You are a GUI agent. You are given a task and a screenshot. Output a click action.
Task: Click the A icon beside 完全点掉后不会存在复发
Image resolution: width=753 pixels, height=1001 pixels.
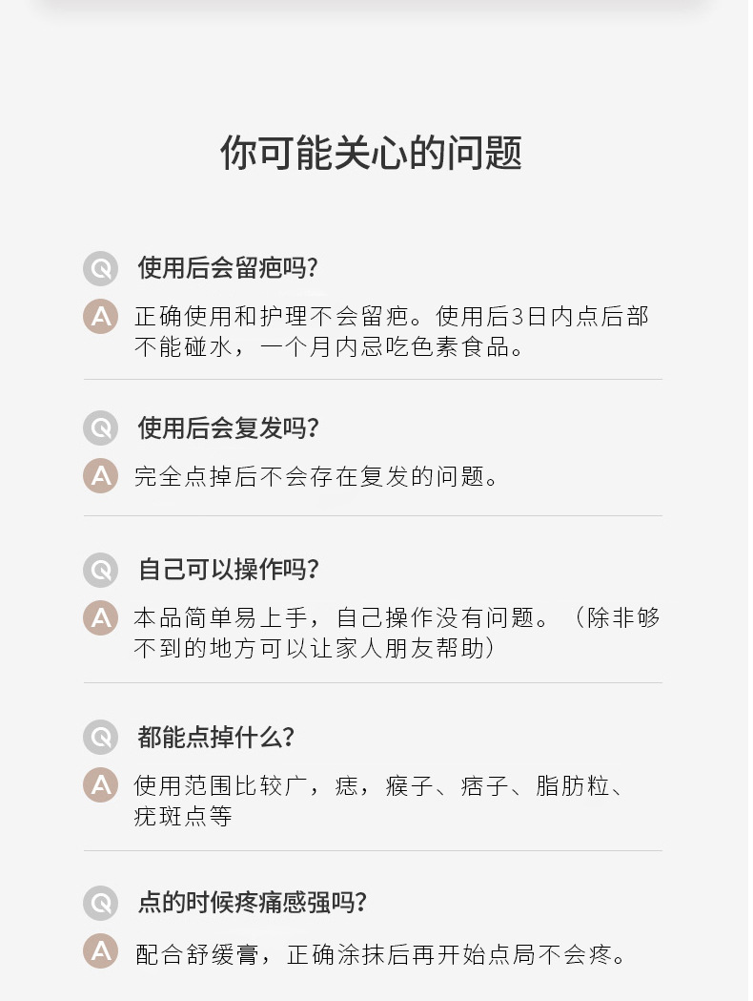[x=100, y=475]
